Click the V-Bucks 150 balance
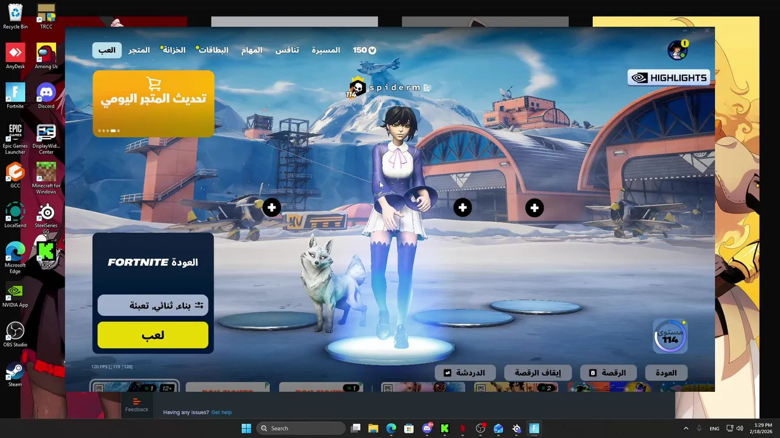780x438 pixels. point(364,50)
